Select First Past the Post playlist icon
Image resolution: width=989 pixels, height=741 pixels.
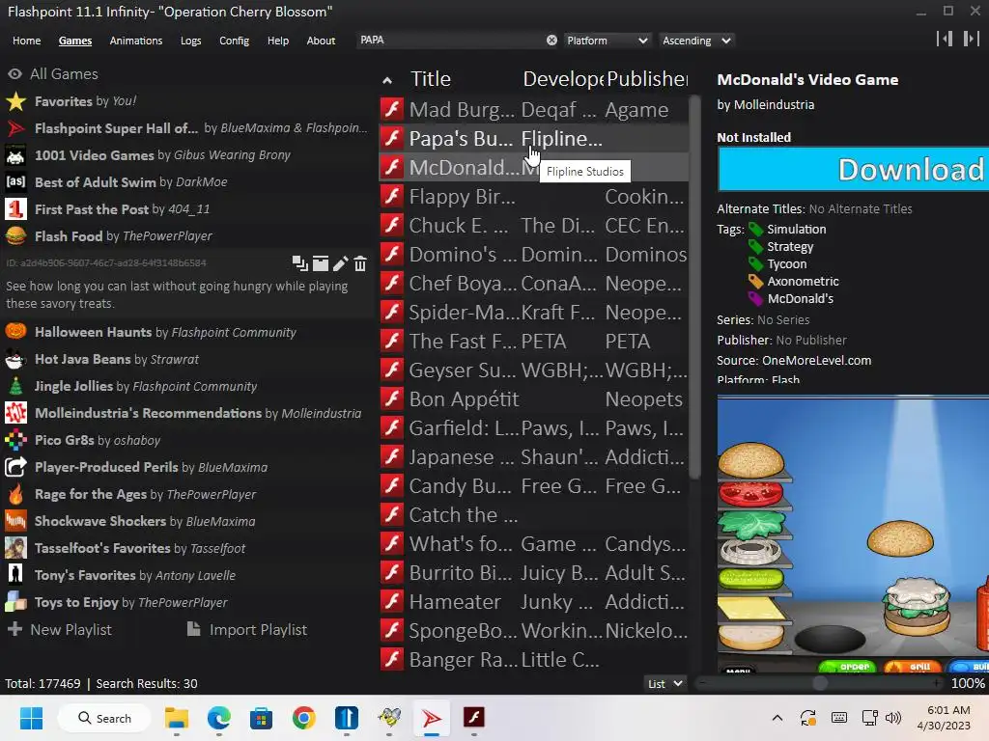15,209
